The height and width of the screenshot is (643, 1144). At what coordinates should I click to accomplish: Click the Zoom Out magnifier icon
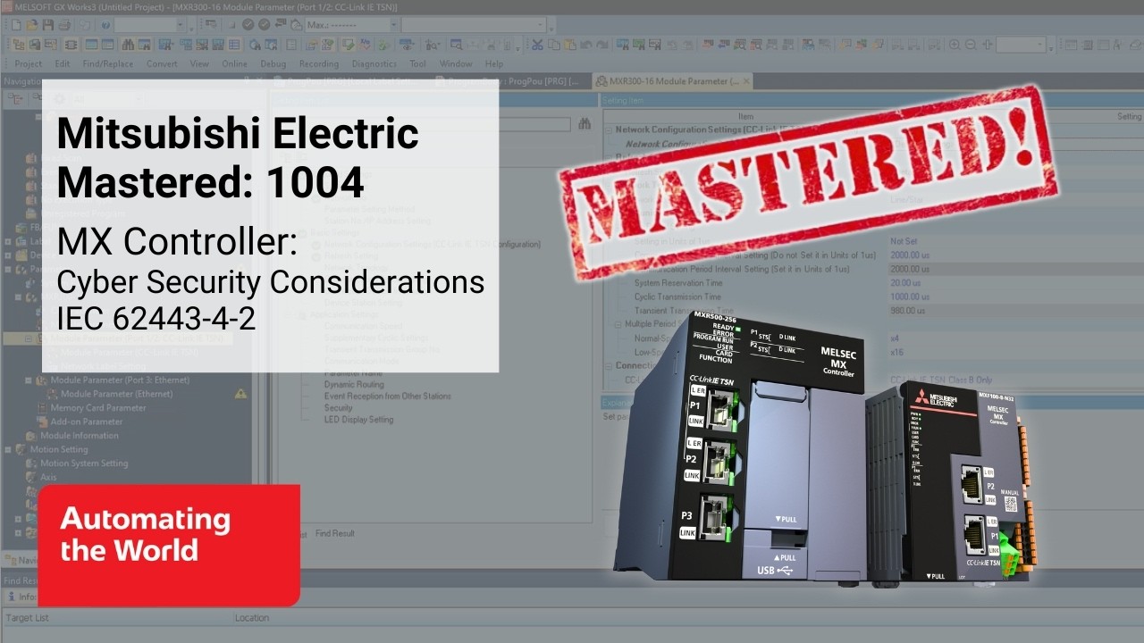[971, 45]
